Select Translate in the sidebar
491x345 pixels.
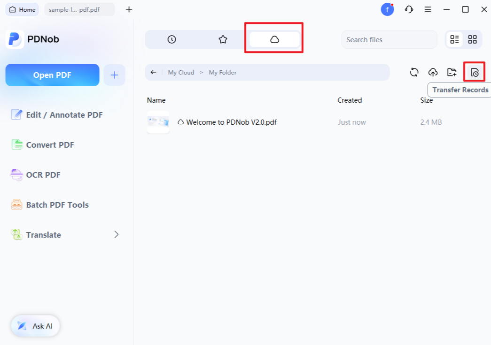pyautogui.click(x=44, y=235)
